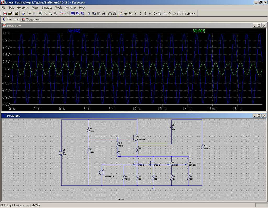Open the Window menu

[x=71, y=8]
